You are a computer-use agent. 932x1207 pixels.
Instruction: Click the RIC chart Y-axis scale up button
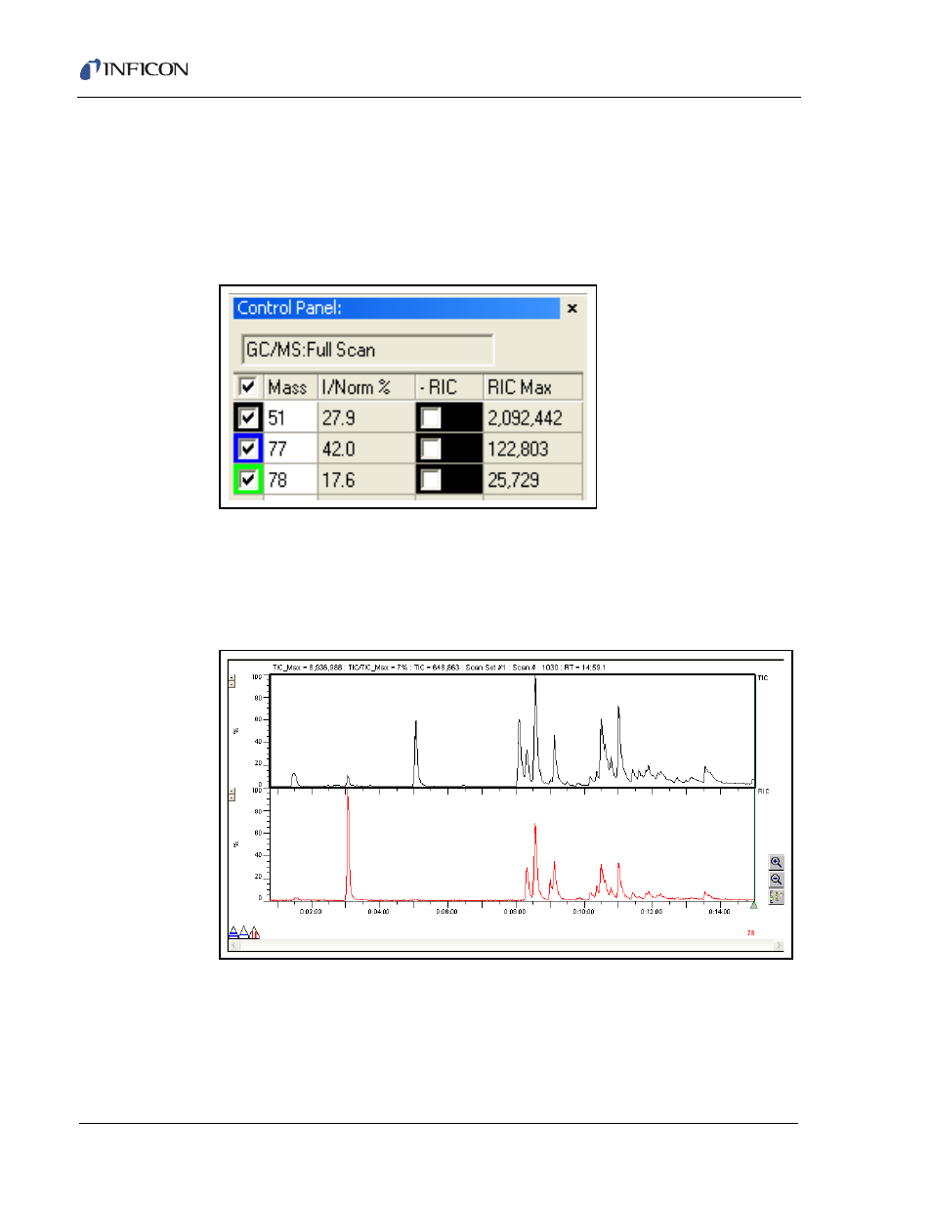click(232, 792)
